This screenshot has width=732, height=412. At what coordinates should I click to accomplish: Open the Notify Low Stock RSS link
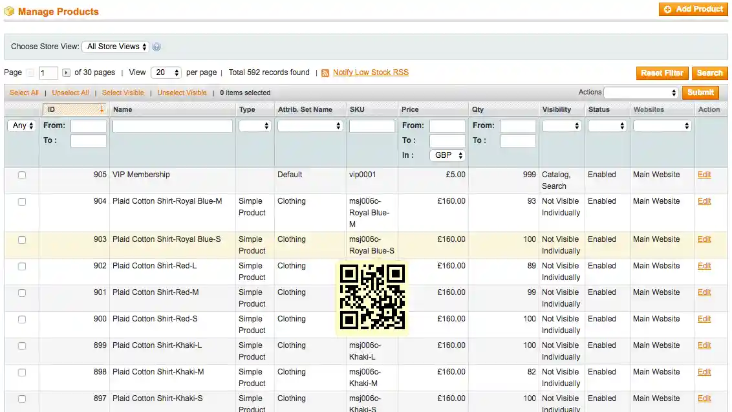[x=370, y=72]
